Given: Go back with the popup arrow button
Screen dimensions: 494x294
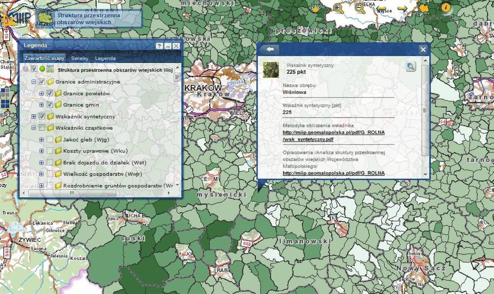Looking at the screenshot, I should click(x=270, y=49).
